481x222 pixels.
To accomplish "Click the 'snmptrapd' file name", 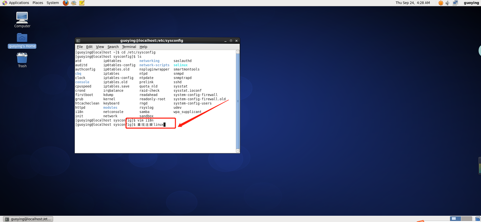I will 183,78.
